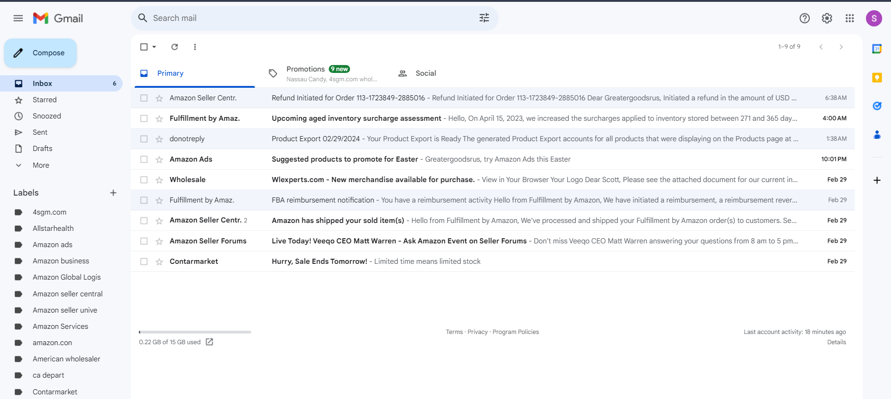The height and width of the screenshot is (399, 891).
Task: Open Google Keep side panel
Action: click(x=877, y=78)
